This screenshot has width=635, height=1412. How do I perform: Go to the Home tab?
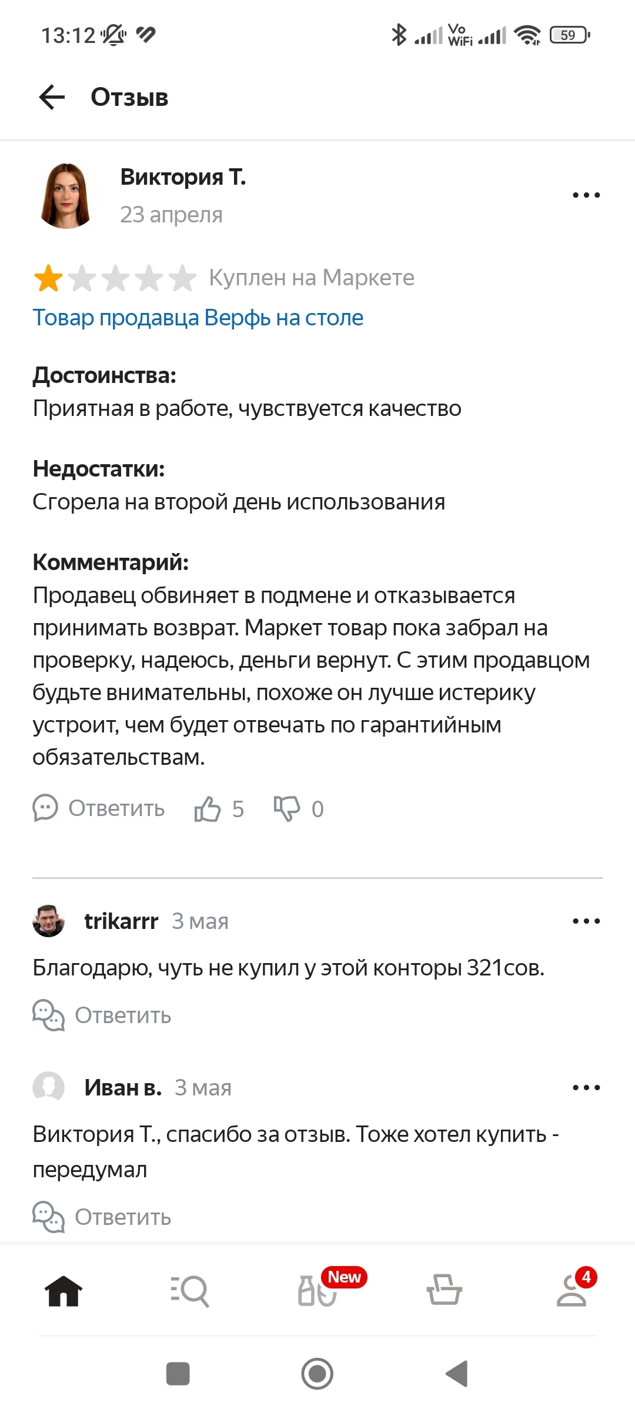pos(63,1291)
